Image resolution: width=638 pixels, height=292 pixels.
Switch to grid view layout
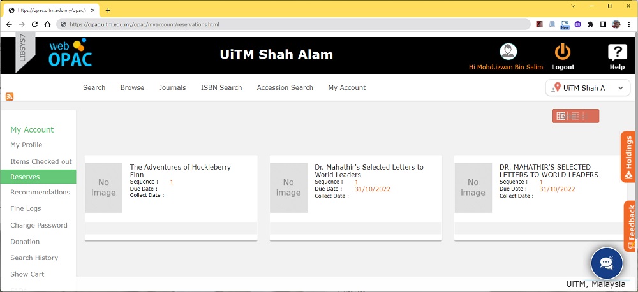coord(561,116)
